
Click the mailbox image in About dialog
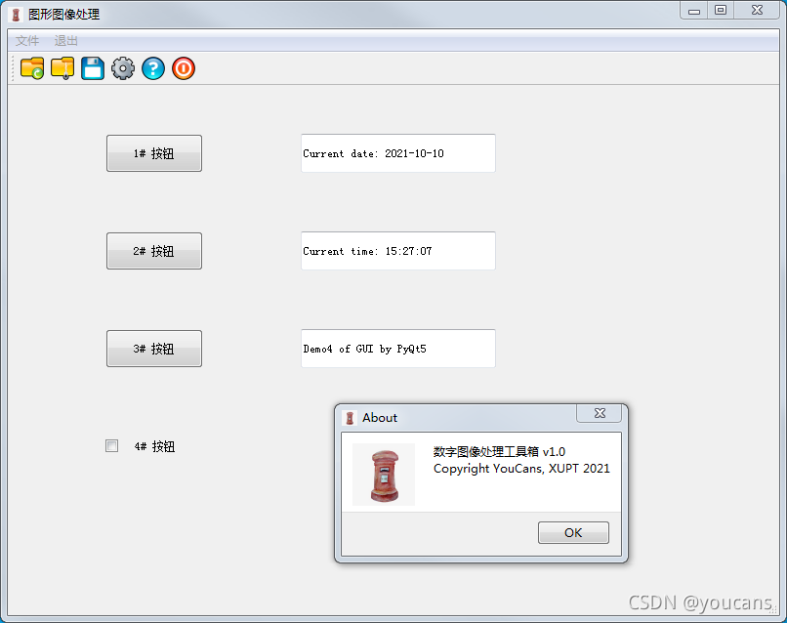pos(384,475)
